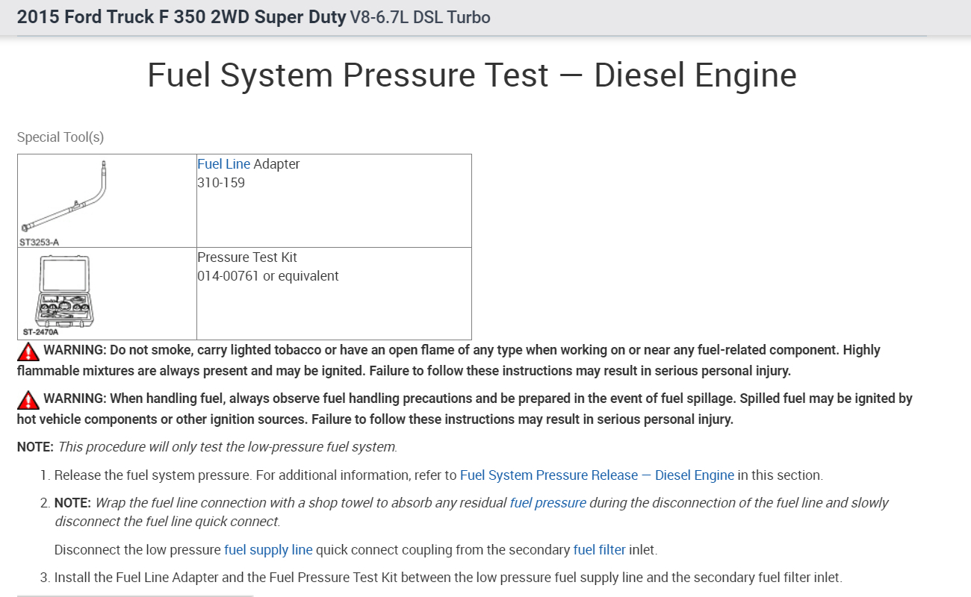Click the warning triangle beside the no-smoking warning

(28, 351)
